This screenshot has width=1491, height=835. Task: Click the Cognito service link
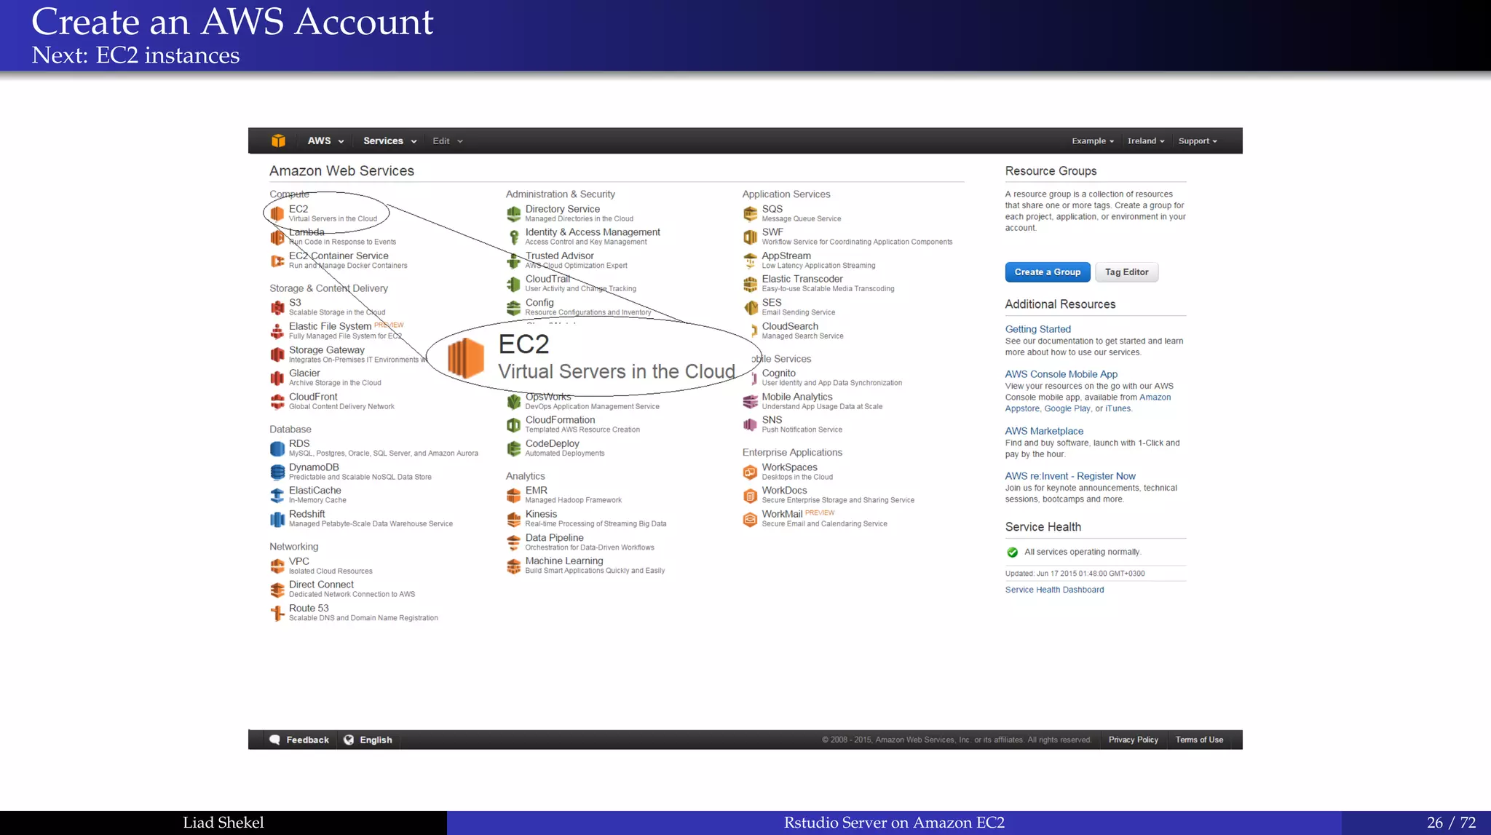coord(778,373)
